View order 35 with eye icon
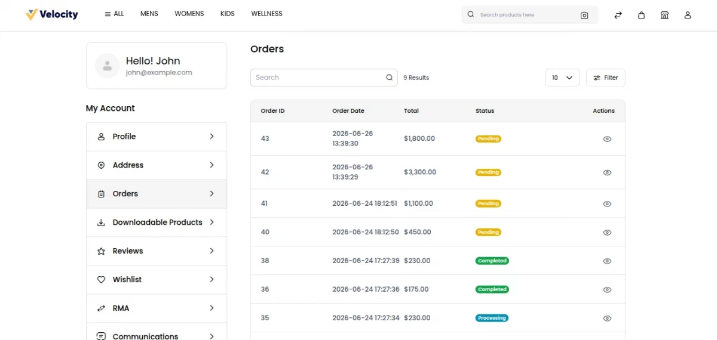 [x=607, y=319]
